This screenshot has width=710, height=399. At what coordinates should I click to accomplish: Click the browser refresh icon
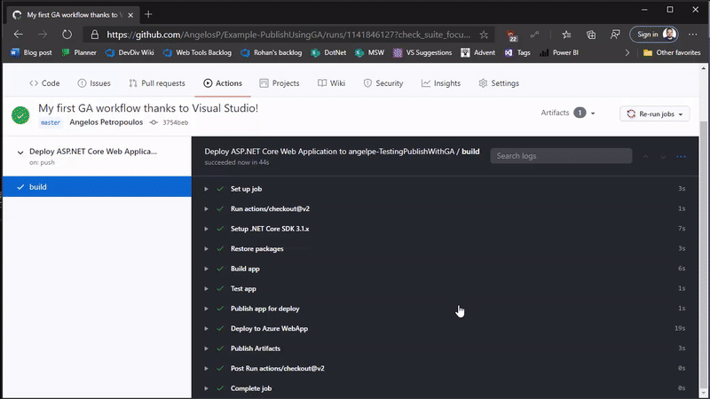click(x=67, y=35)
